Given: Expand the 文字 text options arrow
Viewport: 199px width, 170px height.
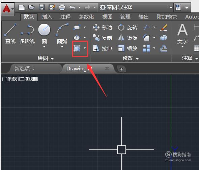Looking at the screenshot, I should [182, 47].
